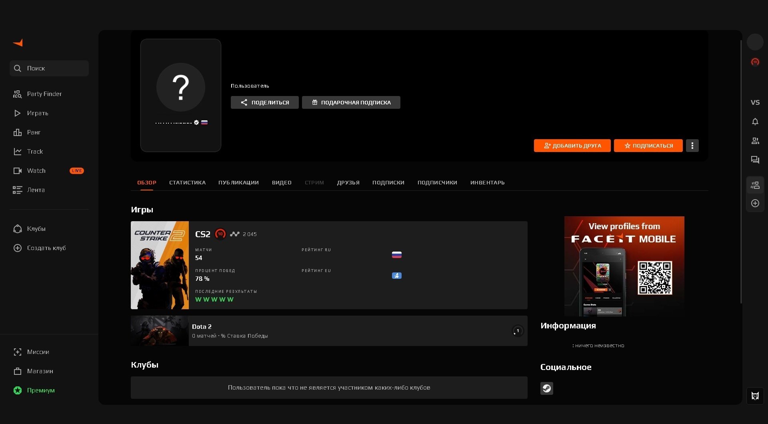Open the VS matchmaking icon
This screenshot has height=424, width=768.
755,102
